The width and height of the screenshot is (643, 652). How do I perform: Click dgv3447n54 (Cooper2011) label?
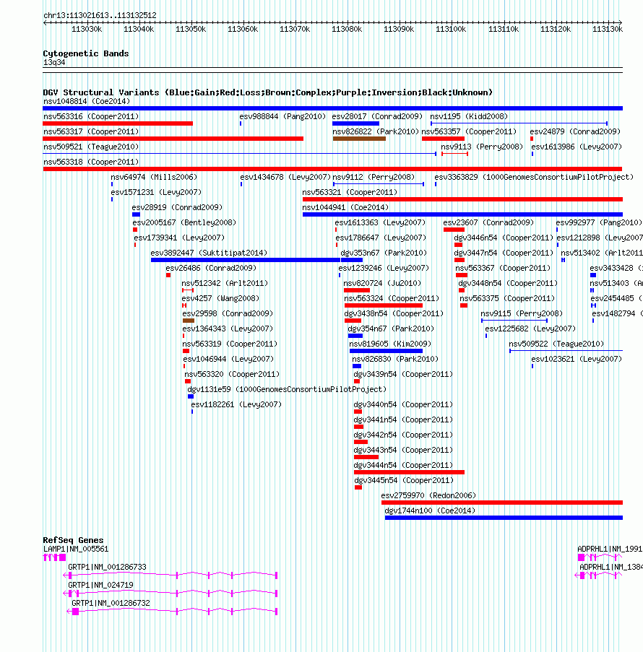[504, 253]
